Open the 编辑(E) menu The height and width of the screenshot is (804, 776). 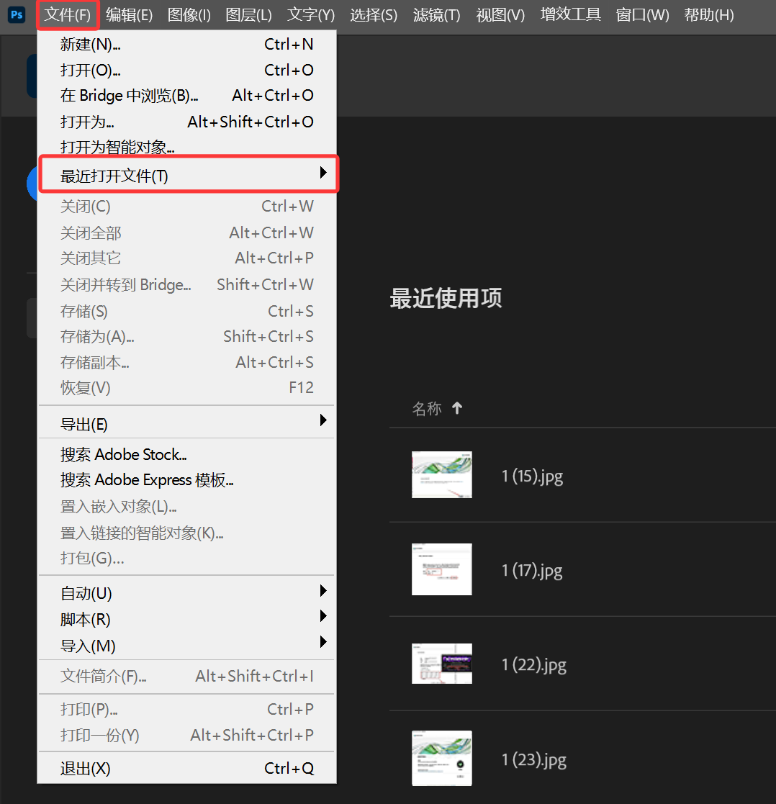click(x=130, y=15)
